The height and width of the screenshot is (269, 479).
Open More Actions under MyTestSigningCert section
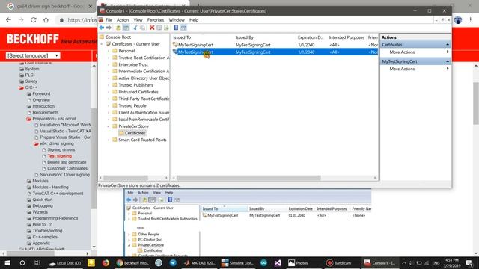[402, 69]
